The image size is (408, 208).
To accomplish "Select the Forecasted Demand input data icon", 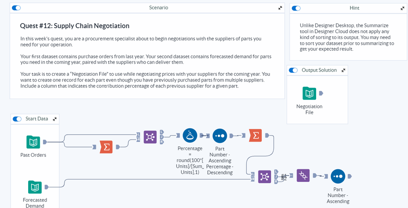I will click(x=35, y=187).
